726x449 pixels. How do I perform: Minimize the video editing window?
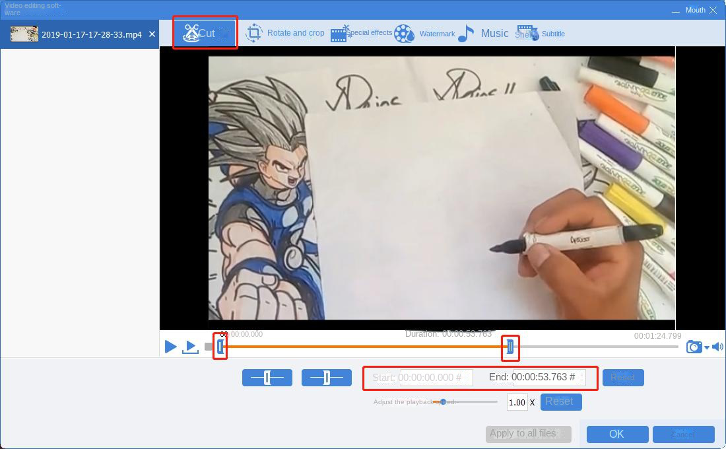click(x=676, y=11)
